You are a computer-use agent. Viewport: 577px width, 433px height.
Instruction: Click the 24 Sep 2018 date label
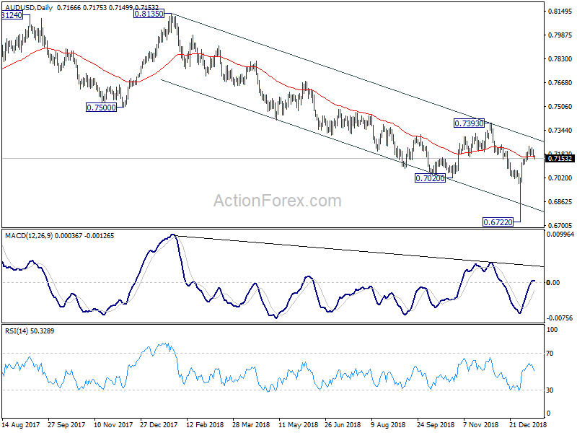point(436,424)
